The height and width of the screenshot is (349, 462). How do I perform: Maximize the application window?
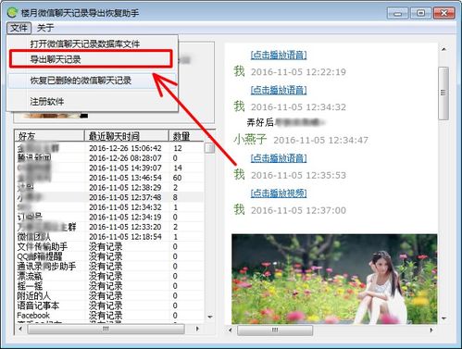tap(420, 13)
